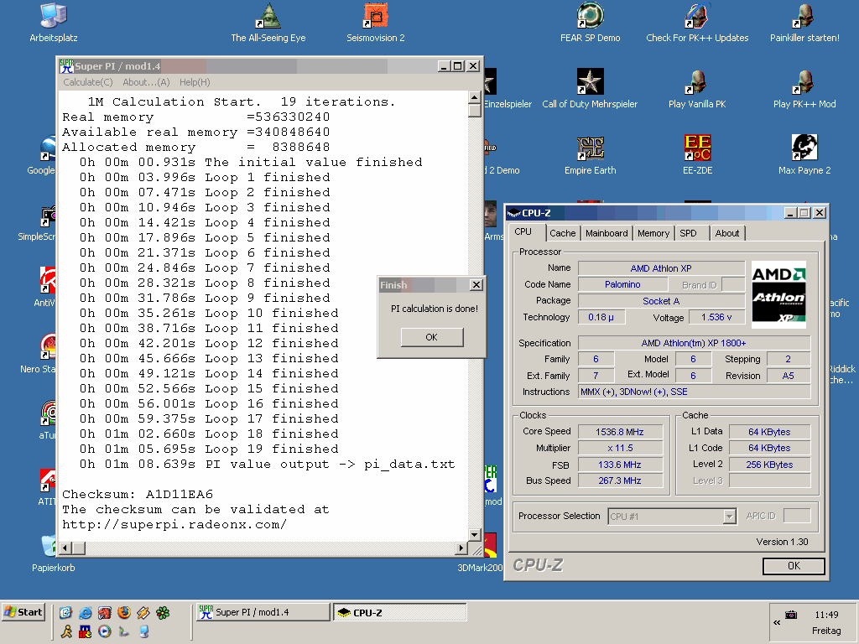This screenshot has height=644, width=859.
Task: Click the Multiplier x 11.5 field
Action: pyautogui.click(x=620, y=448)
